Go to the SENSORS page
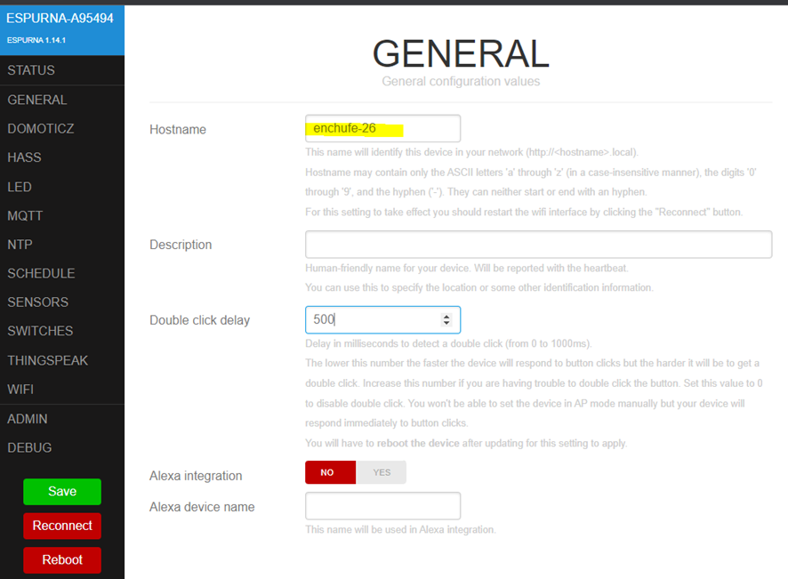 point(38,302)
